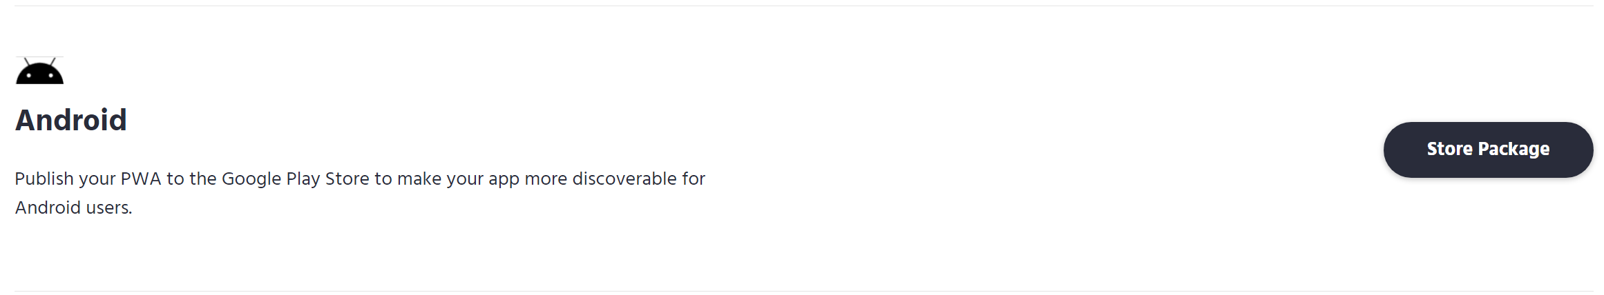Screen dimensions: 1604x295
Task: Open the Store Package button
Action: pyautogui.click(x=1488, y=150)
